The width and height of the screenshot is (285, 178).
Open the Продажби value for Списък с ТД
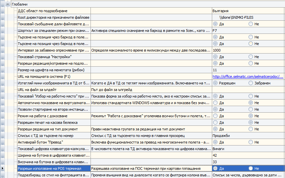click(249, 136)
